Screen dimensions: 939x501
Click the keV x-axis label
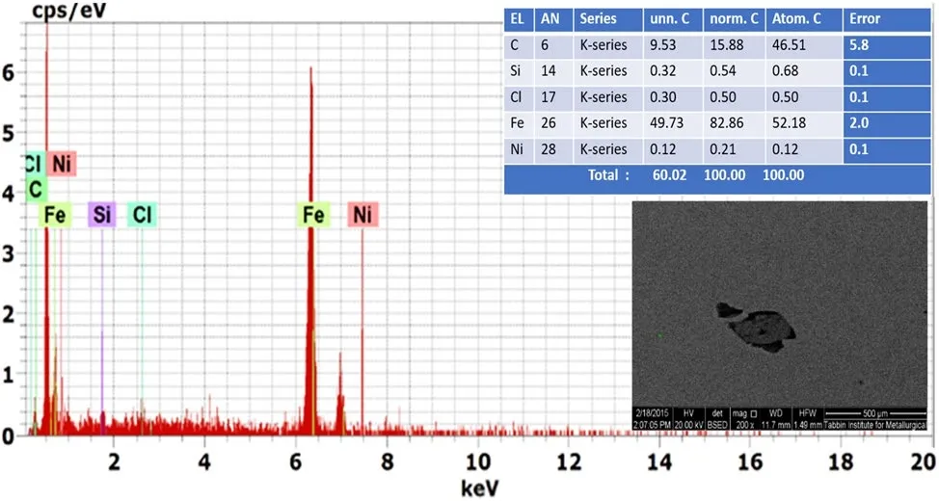coord(480,487)
